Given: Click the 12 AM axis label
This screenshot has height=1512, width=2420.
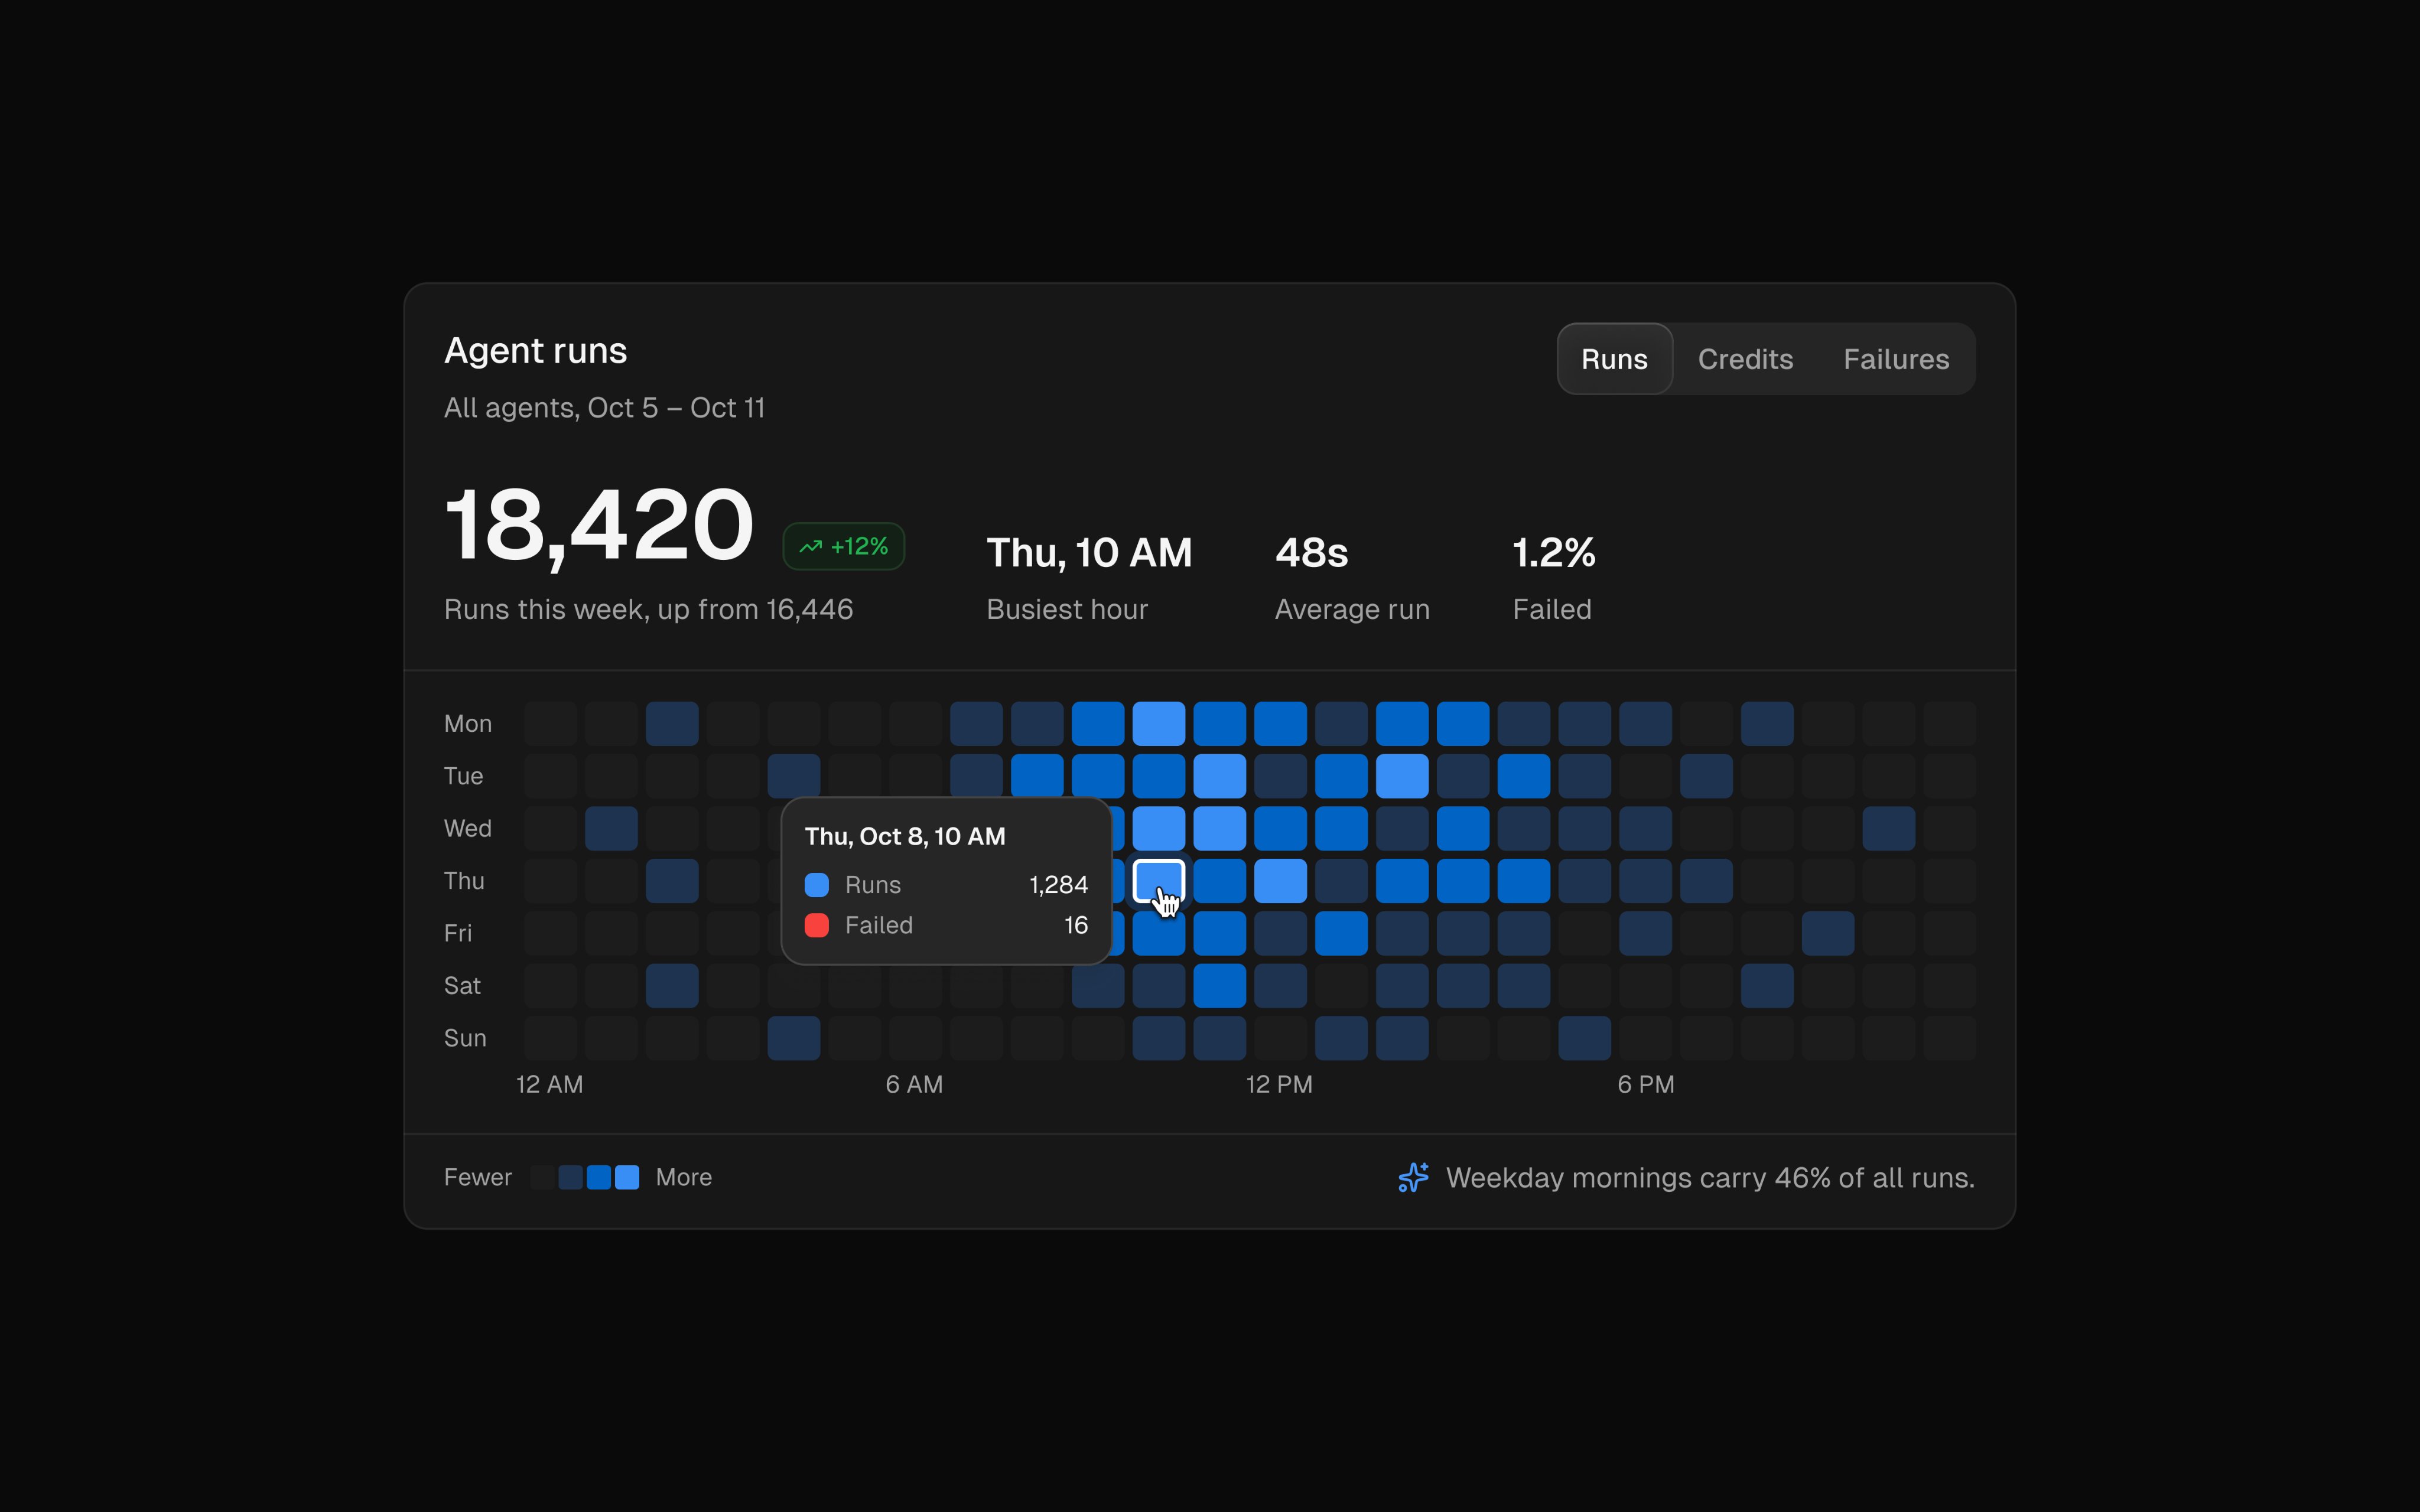Looking at the screenshot, I should (549, 1084).
